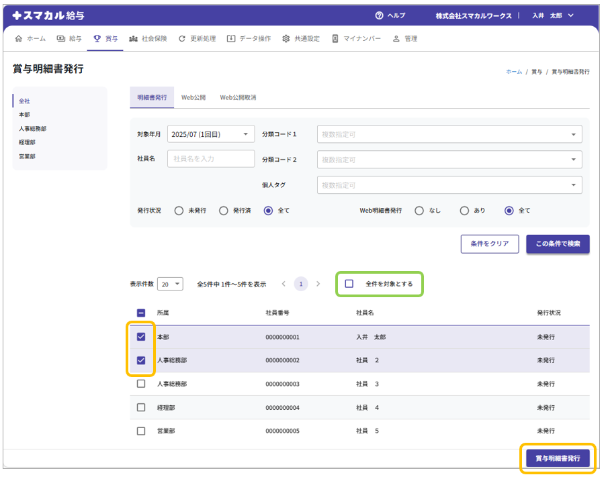Image resolution: width=606 pixels, height=479 pixels.
Task: Click the ヘルプ question mark icon
Action: [x=379, y=15]
